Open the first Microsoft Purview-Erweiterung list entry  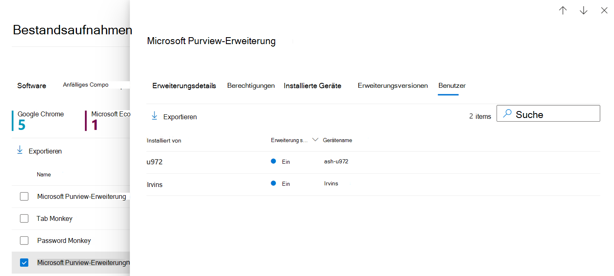click(x=81, y=196)
